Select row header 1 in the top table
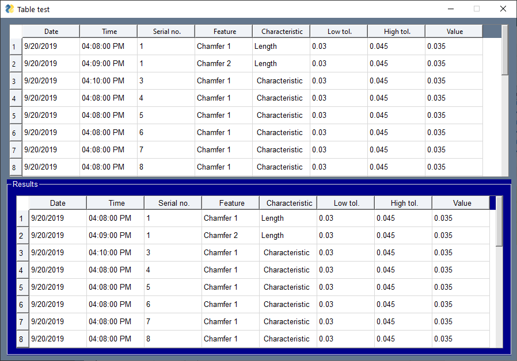 14,46
